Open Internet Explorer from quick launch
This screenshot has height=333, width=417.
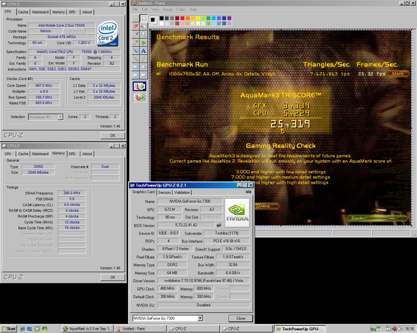click(x=22, y=329)
